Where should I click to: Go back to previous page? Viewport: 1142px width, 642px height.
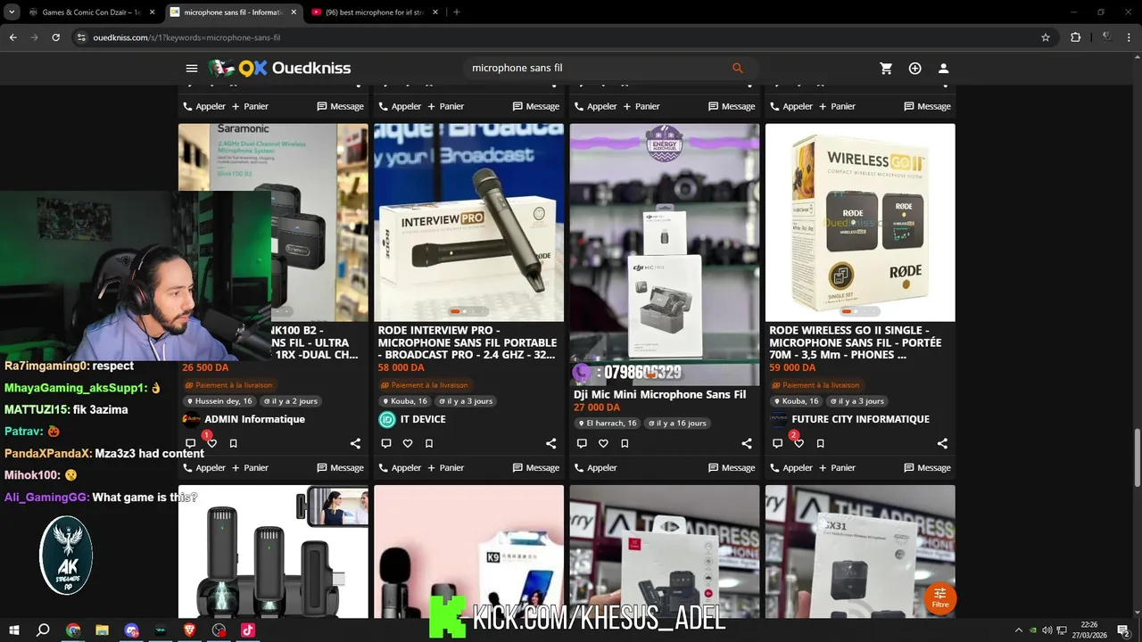coord(12,37)
